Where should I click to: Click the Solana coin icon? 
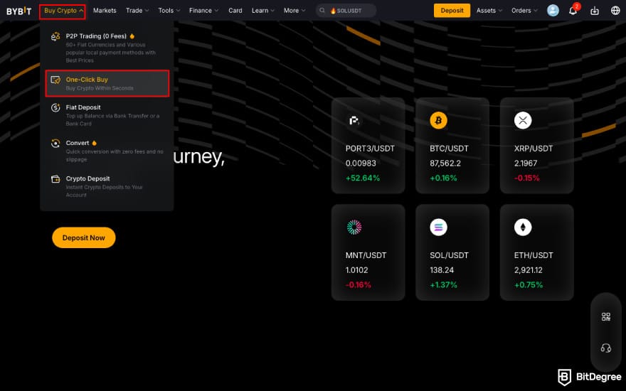438,227
